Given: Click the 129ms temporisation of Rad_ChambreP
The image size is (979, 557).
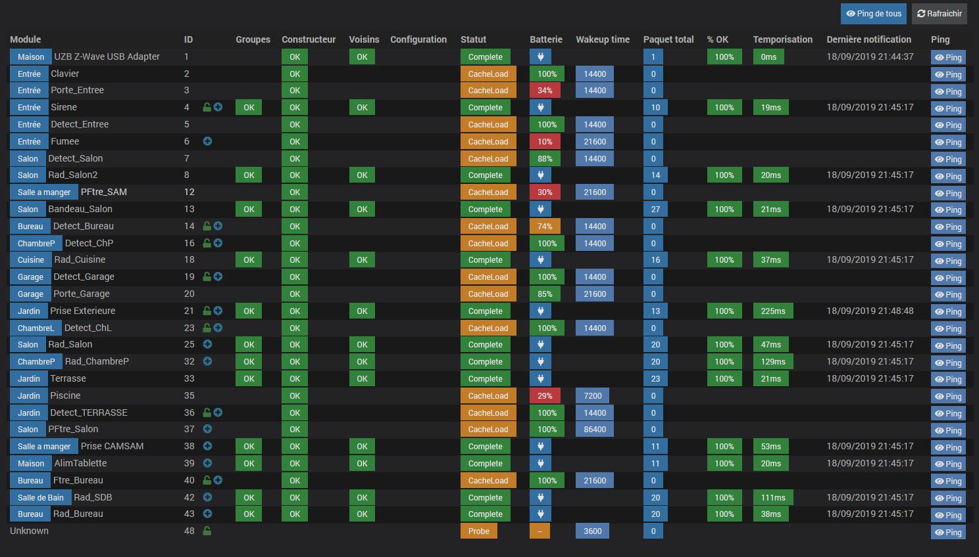Looking at the screenshot, I should tap(773, 362).
